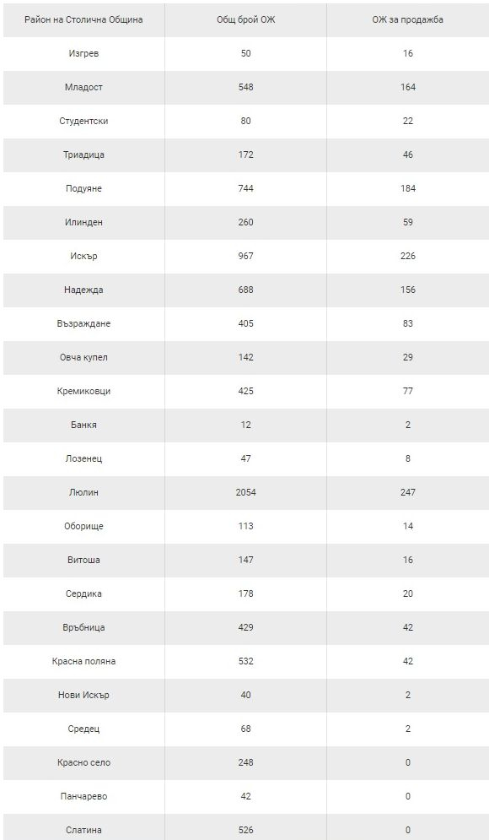This screenshot has height=840, width=489.
Task: Click the value 425 for Кремиковци
Action: [245, 391]
